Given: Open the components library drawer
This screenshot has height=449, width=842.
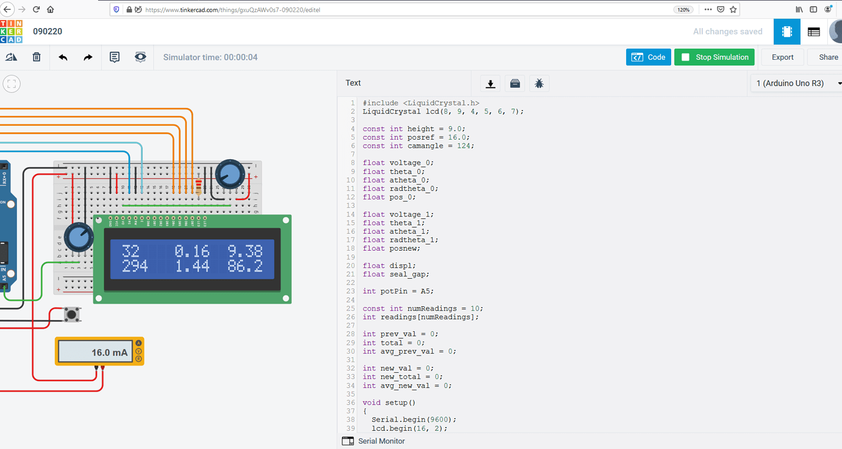Looking at the screenshot, I should pyautogui.click(x=515, y=83).
